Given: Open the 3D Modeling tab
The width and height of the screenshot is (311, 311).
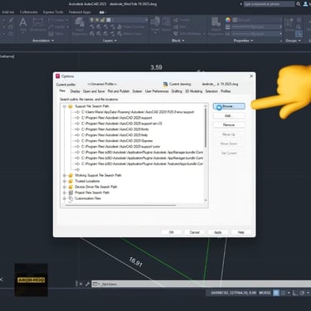Looking at the screenshot, I should (193, 91).
